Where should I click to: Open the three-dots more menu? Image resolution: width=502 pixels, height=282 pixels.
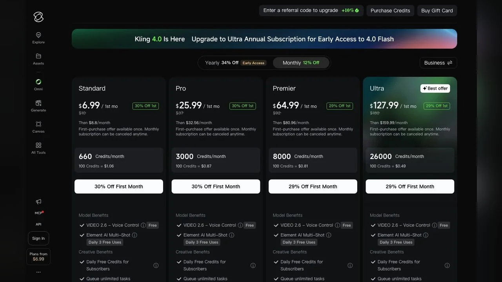pyautogui.click(x=38, y=272)
